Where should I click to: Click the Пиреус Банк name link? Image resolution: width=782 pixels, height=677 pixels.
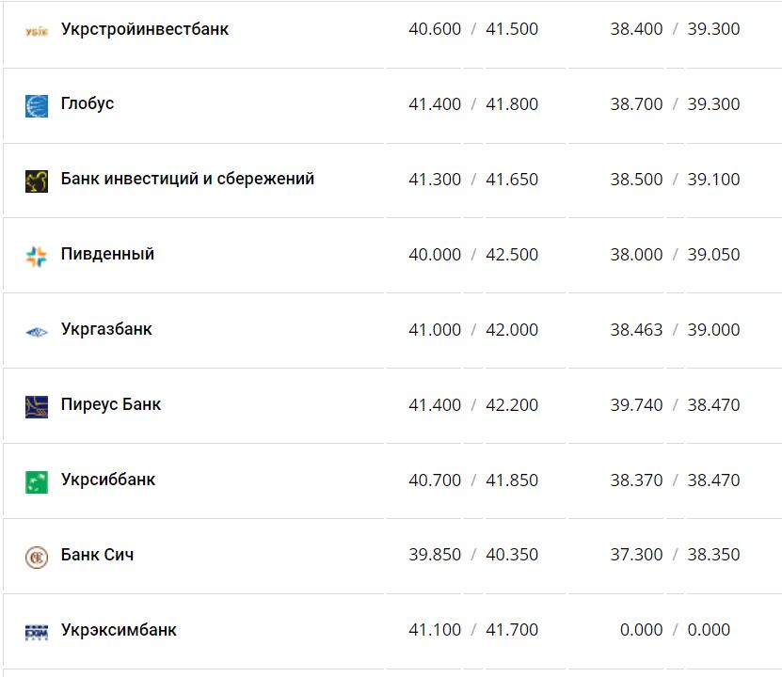pyautogui.click(x=110, y=404)
